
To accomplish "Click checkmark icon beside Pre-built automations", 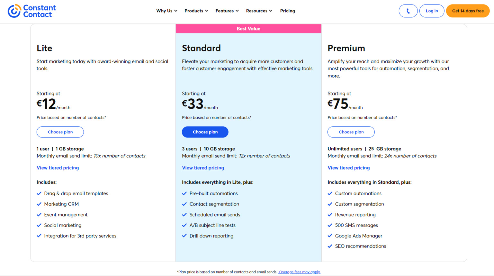I will click(x=184, y=193).
